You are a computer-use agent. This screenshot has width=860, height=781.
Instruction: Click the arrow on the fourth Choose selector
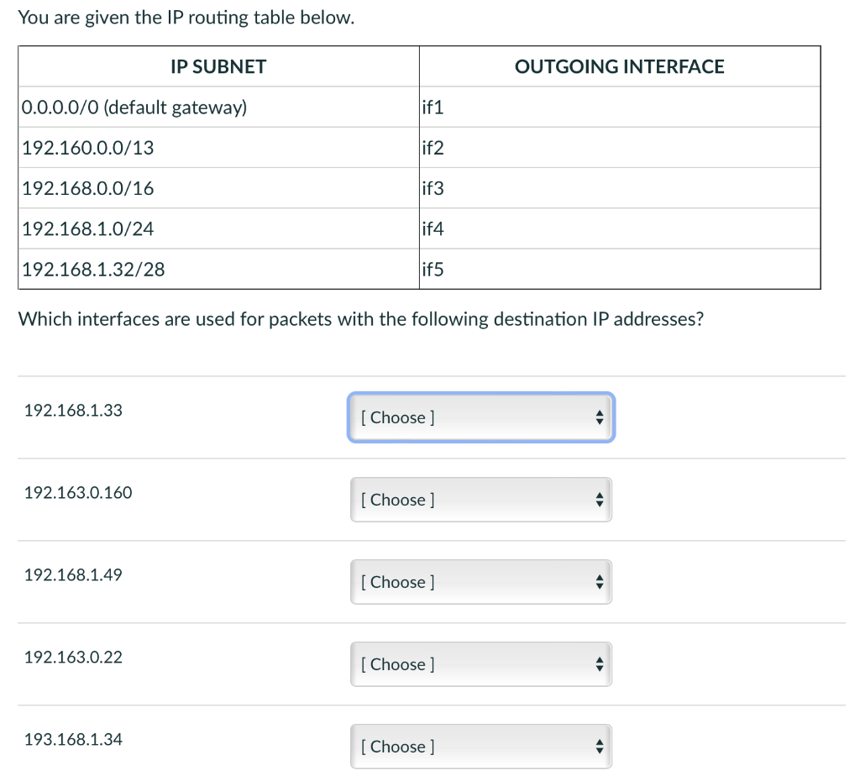(x=598, y=663)
